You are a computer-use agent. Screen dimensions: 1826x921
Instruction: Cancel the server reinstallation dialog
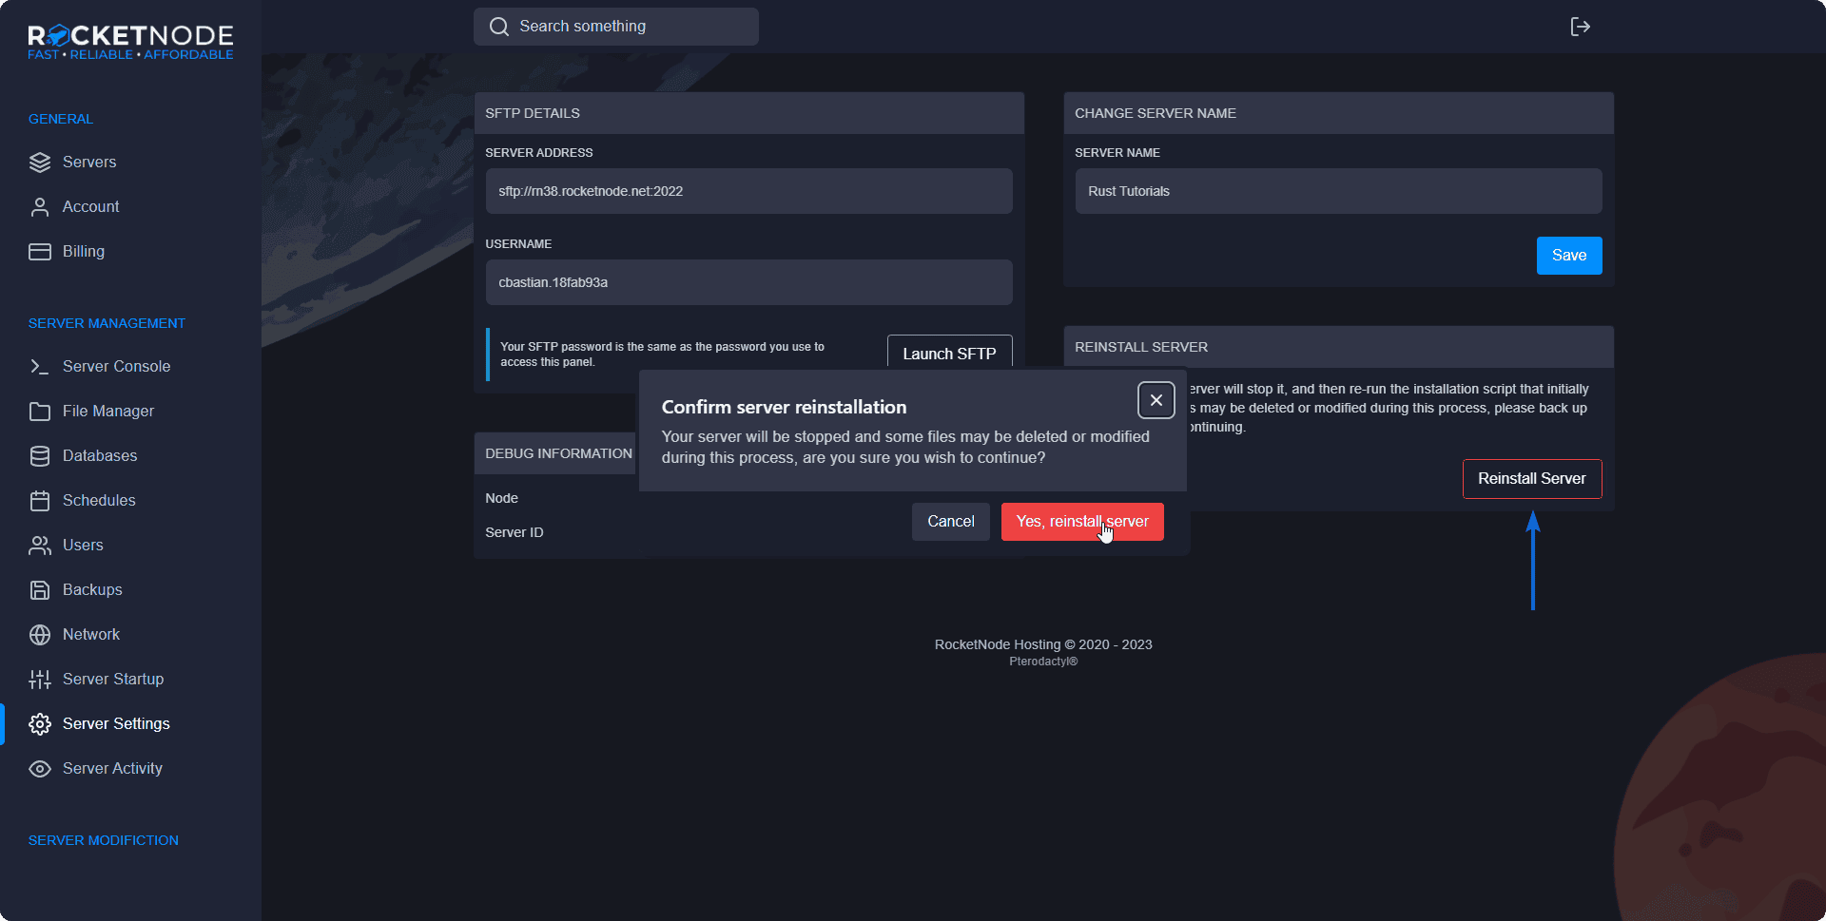tap(950, 522)
